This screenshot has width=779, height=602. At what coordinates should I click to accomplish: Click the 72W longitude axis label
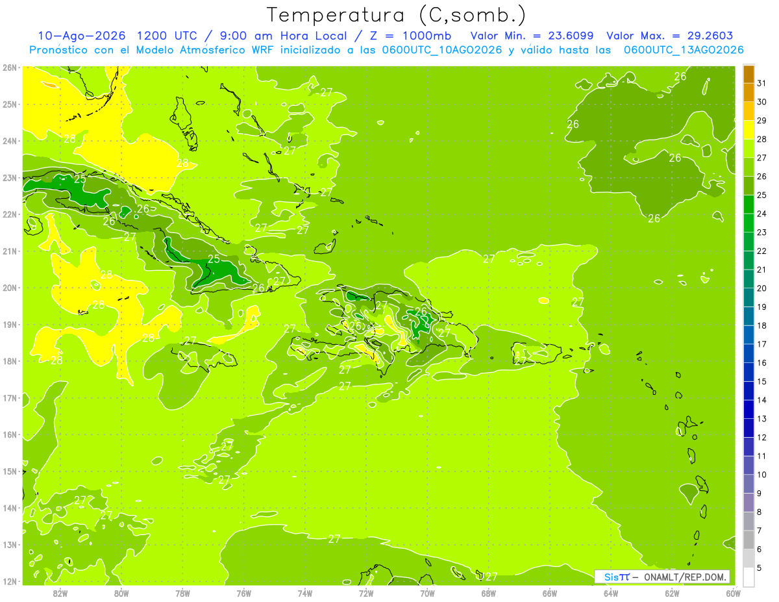point(366,593)
